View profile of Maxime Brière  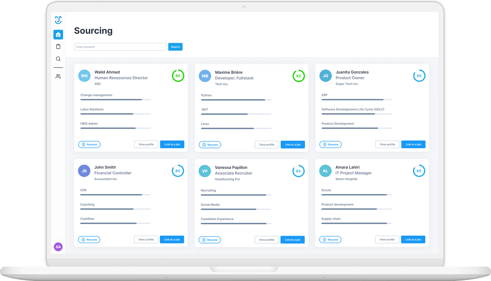tap(267, 145)
